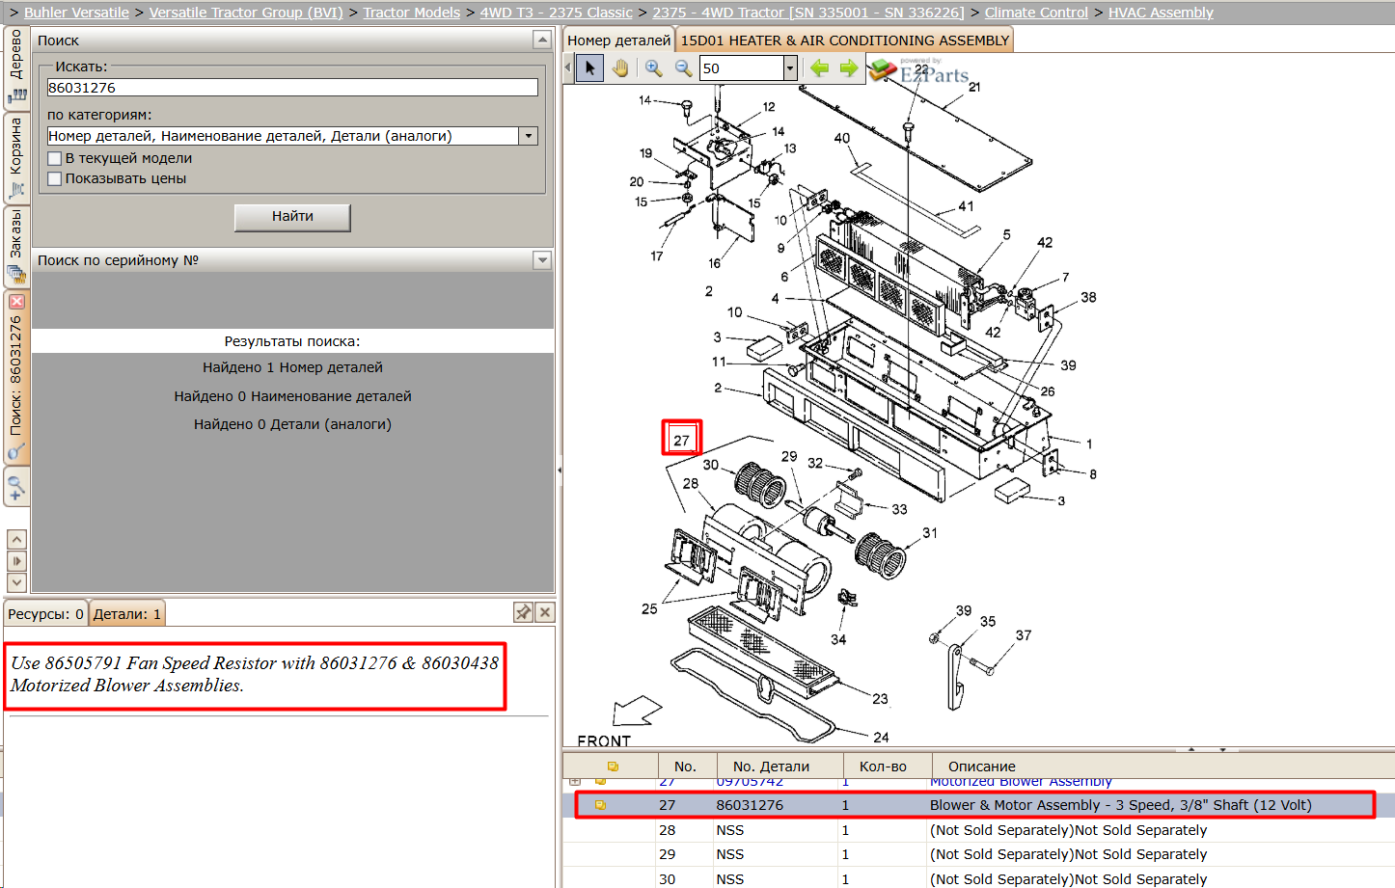Close the details panel
Image resolution: width=1395 pixels, height=888 pixels.
[x=545, y=612]
